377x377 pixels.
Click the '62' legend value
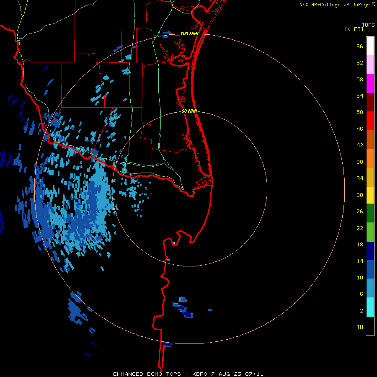360,63
